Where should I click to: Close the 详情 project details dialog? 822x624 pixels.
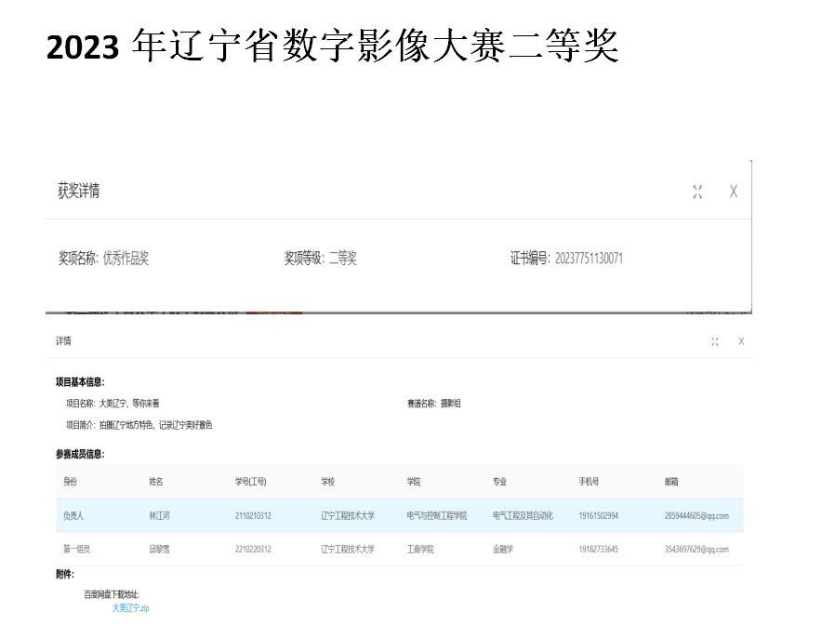click(741, 341)
